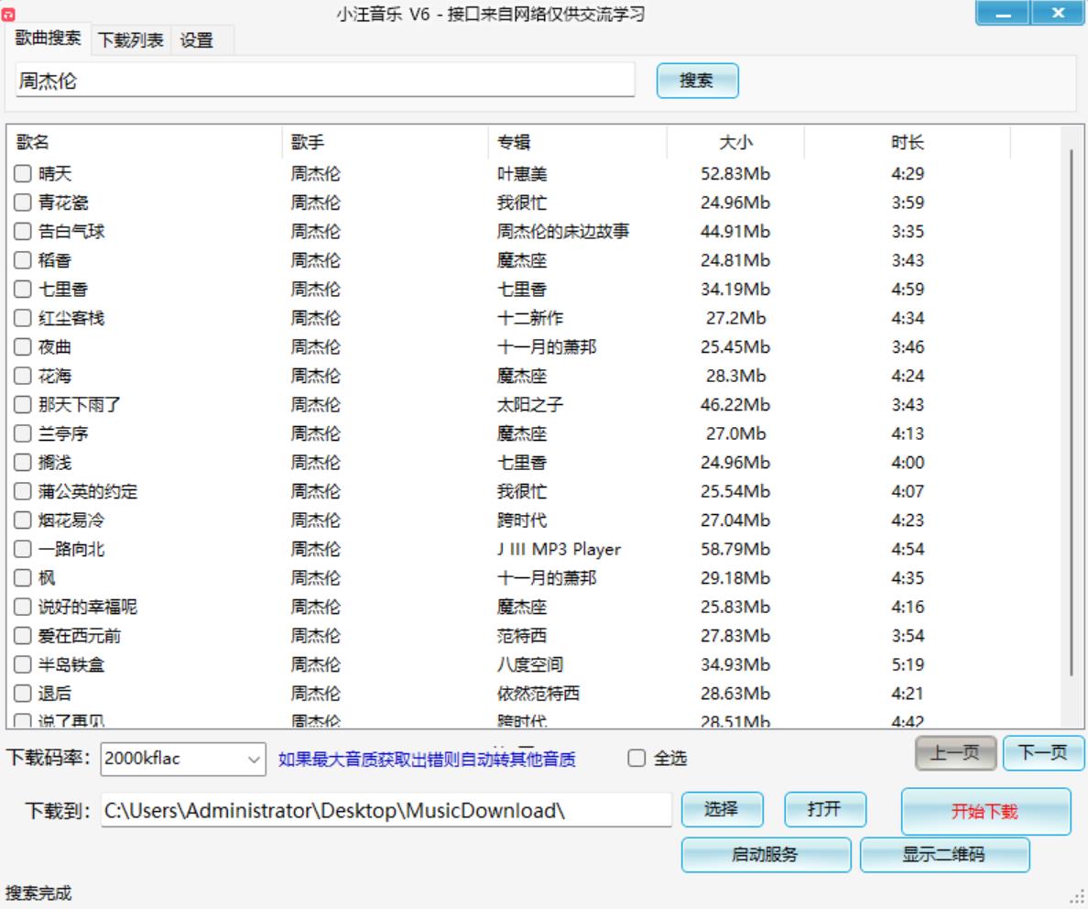
Task: Go to next page with 下一页
Action: click(x=1043, y=752)
